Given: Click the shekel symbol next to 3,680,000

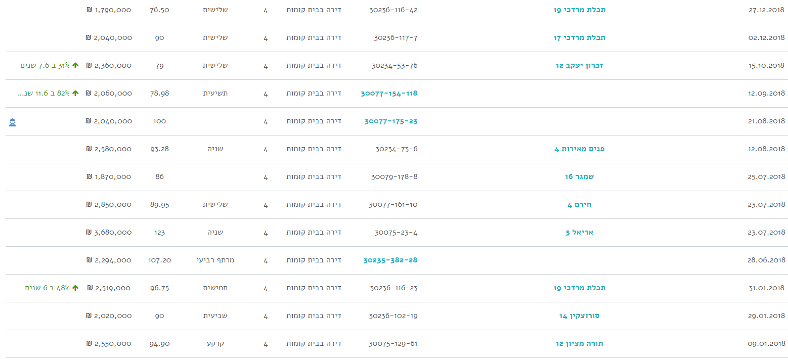Looking at the screenshot, I should [89, 233].
